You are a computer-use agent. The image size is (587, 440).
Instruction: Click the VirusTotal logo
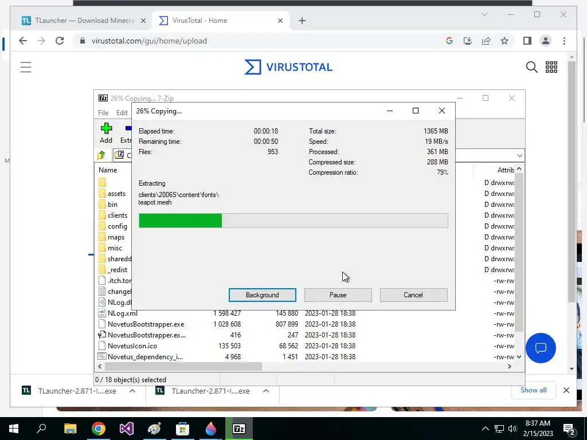(x=288, y=67)
